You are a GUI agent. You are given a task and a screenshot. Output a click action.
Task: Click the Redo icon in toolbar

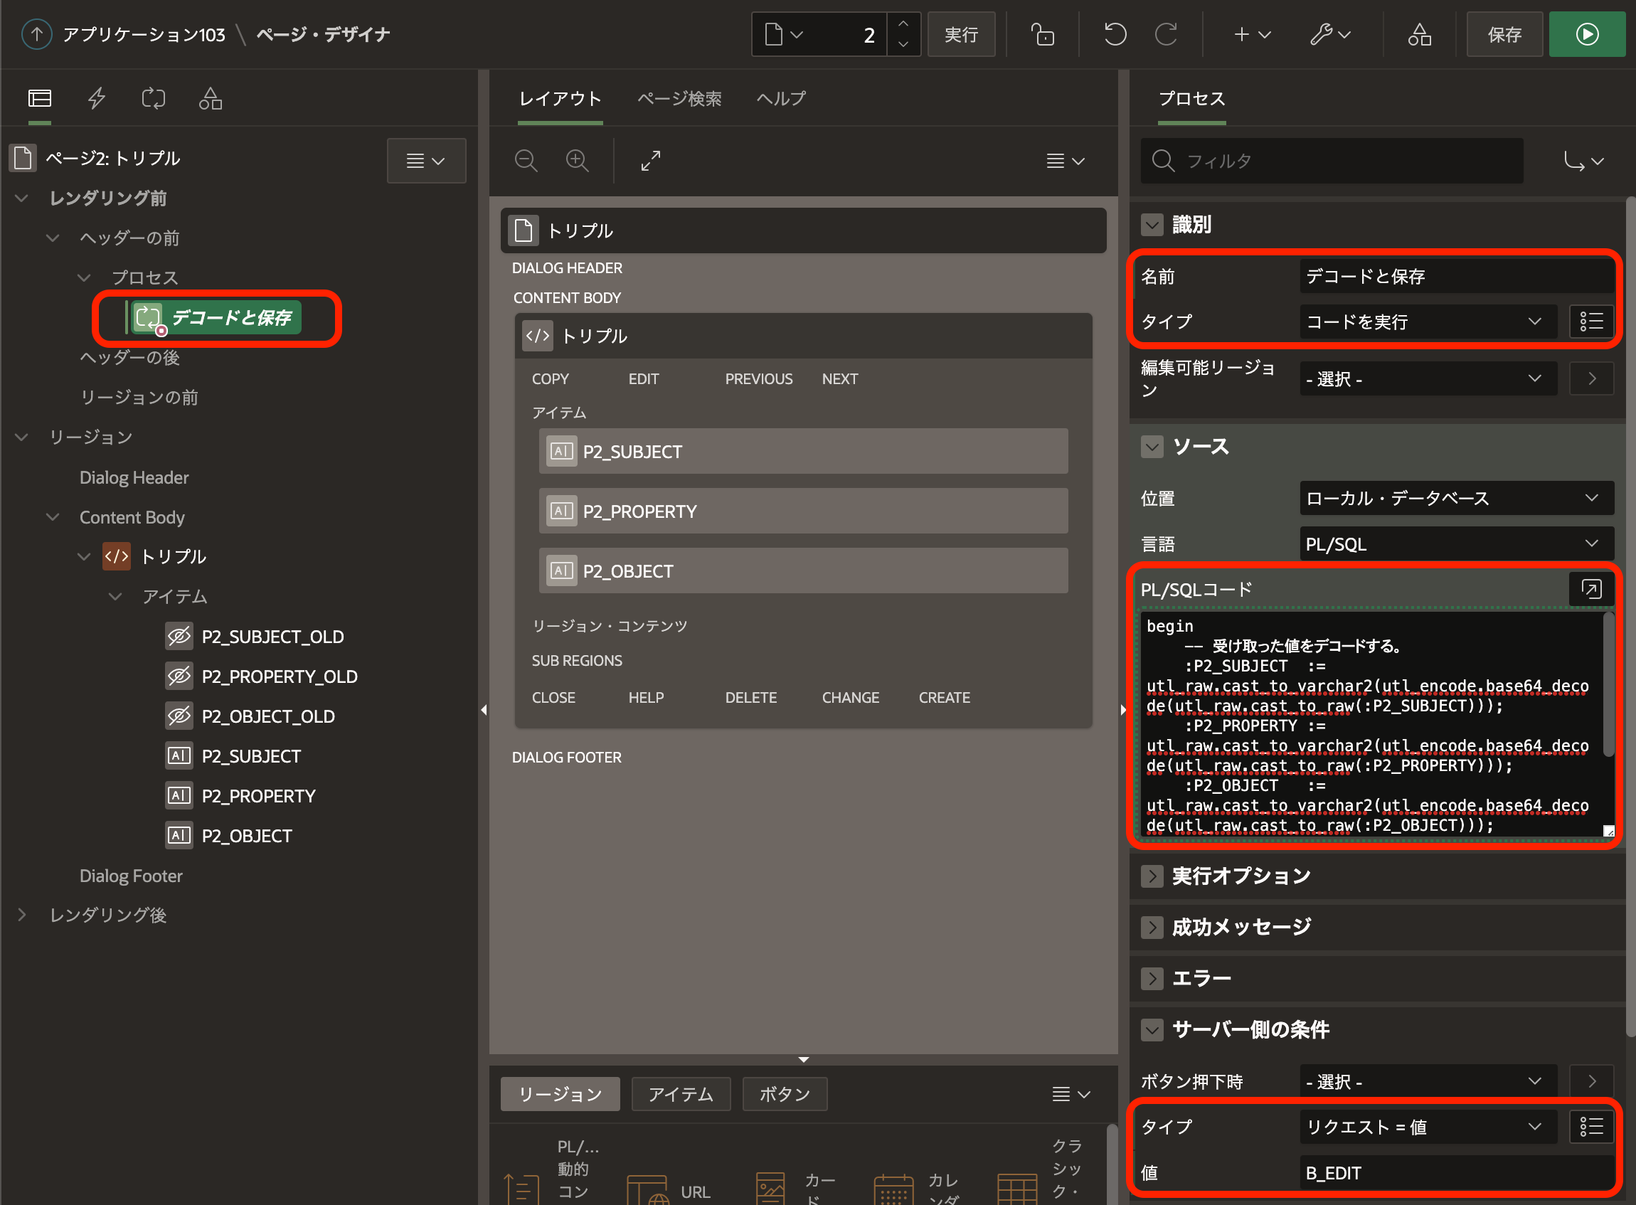[1166, 34]
